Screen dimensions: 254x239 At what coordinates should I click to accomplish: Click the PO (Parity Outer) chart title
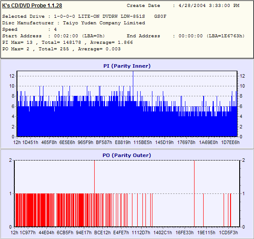(x=127, y=155)
